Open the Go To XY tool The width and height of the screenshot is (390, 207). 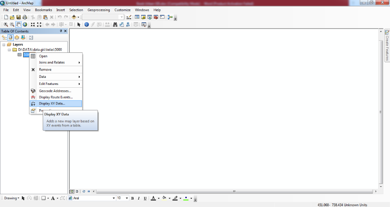pos(128,24)
